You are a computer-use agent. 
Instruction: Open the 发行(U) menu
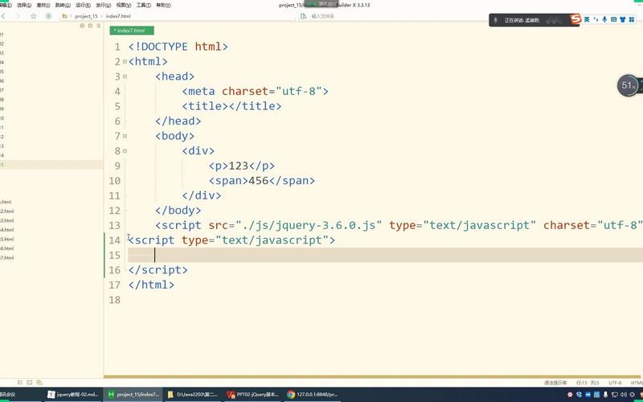(103, 5)
